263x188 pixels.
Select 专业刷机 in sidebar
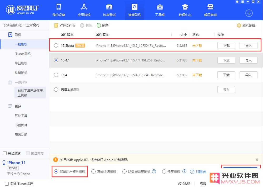click(21, 63)
